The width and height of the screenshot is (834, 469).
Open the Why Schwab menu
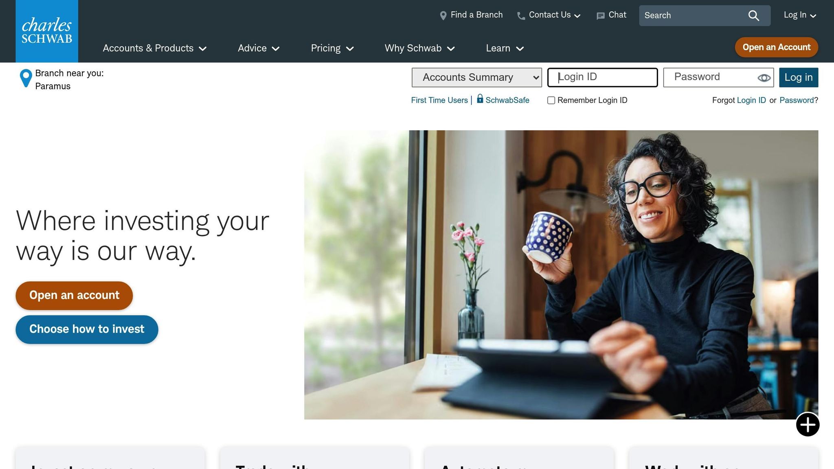(419, 48)
